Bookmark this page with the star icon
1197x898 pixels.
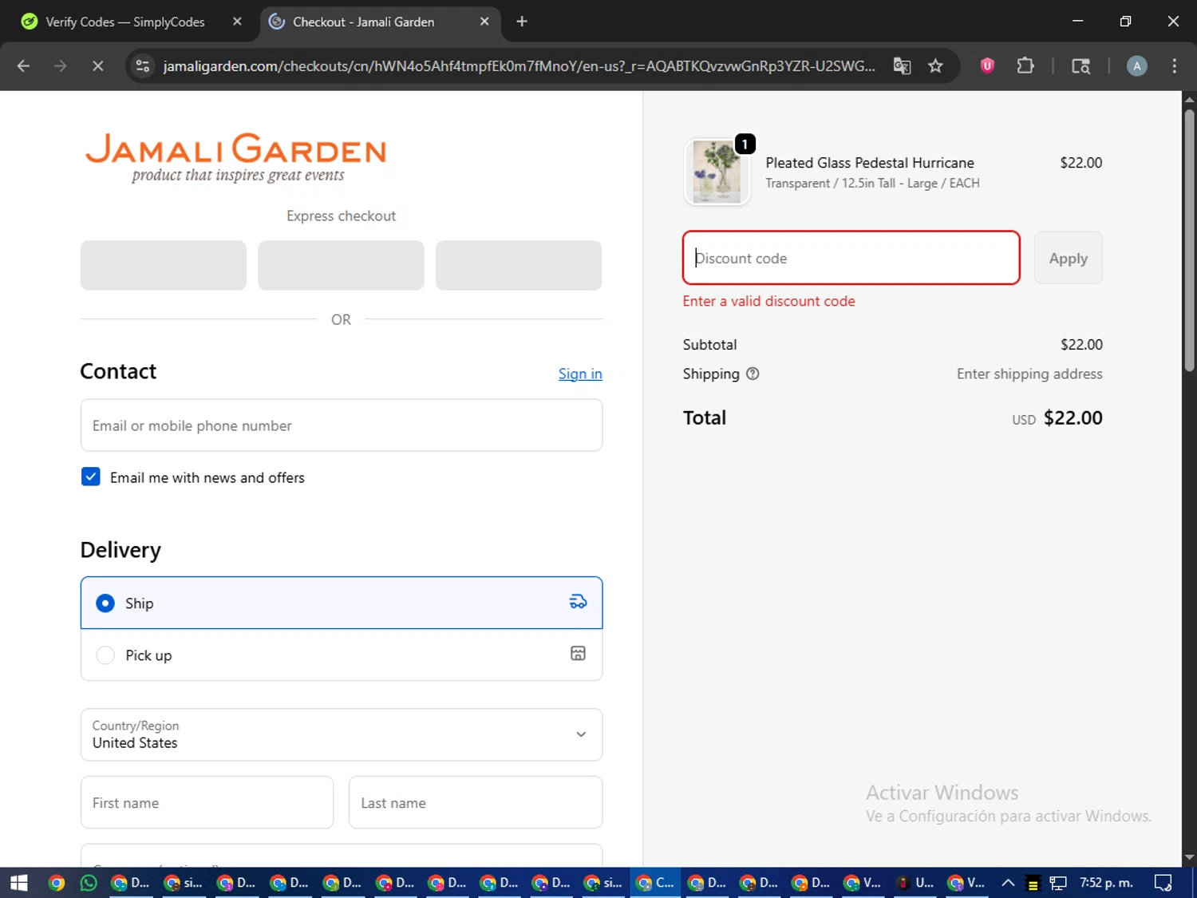(935, 66)
